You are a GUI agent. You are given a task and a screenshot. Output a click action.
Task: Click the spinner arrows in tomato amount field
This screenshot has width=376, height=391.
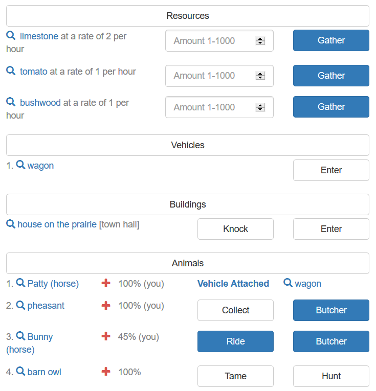click(260, 76)
